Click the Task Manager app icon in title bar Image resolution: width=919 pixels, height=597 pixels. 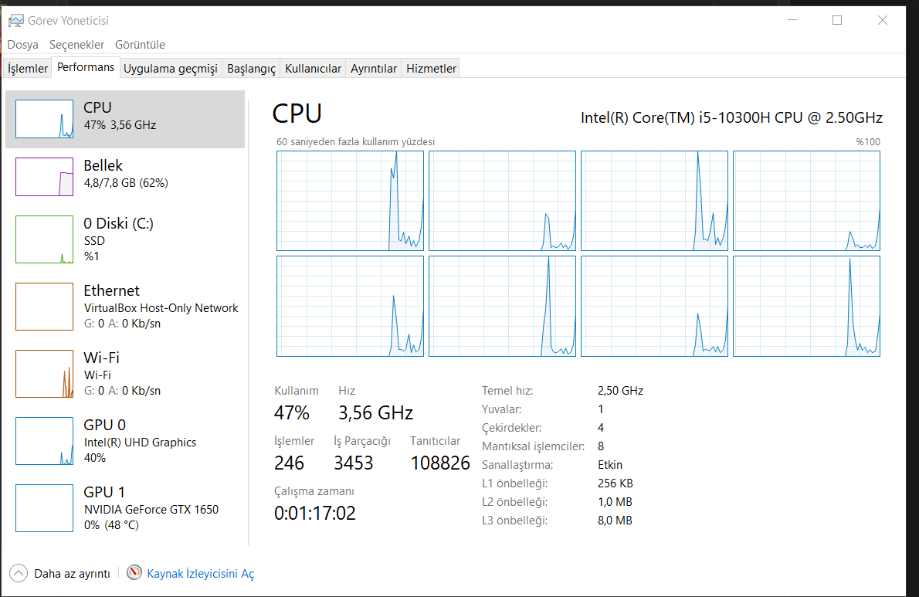pos(16,21)
